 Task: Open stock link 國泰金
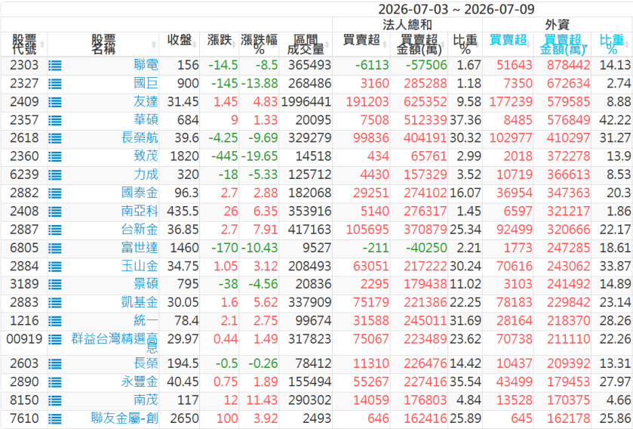140,193
